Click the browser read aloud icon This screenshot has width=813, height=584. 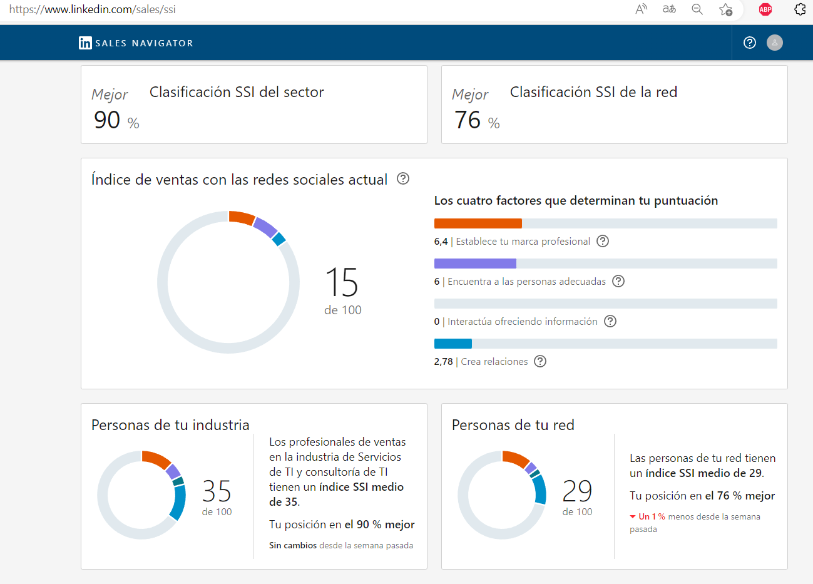[x=642, y=9]
